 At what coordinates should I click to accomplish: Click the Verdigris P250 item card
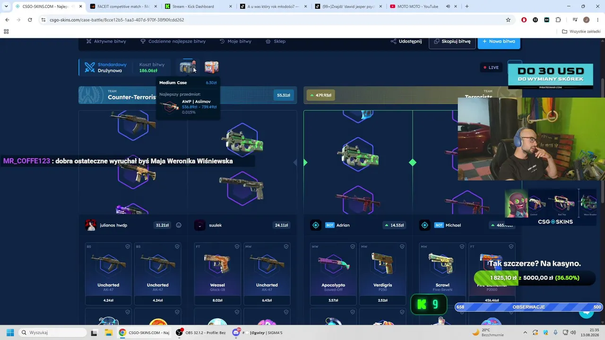click(383, 274)
